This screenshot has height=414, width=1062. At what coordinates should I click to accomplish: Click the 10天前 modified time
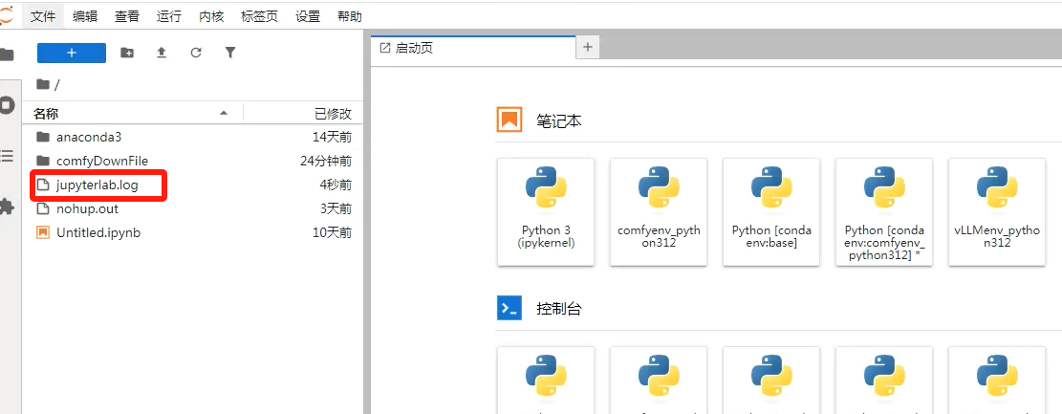tap(332, 232)
